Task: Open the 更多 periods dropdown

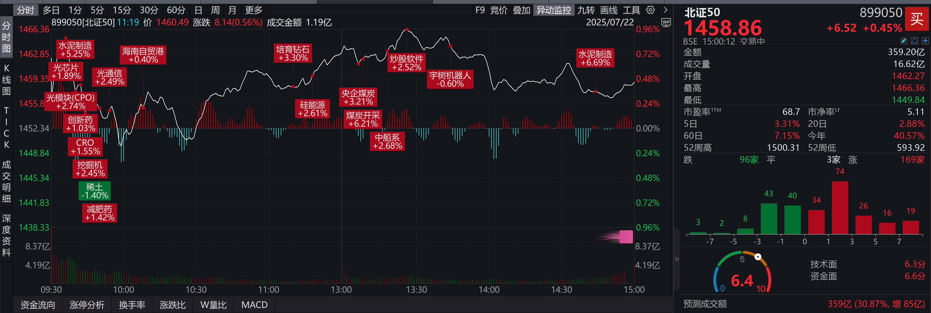Action: tap(254, 10)
